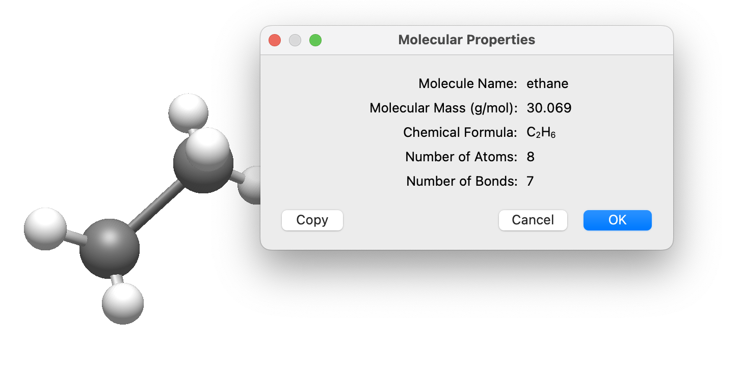
Task: Close the Molecular Properties dialog
Action: 275,40
